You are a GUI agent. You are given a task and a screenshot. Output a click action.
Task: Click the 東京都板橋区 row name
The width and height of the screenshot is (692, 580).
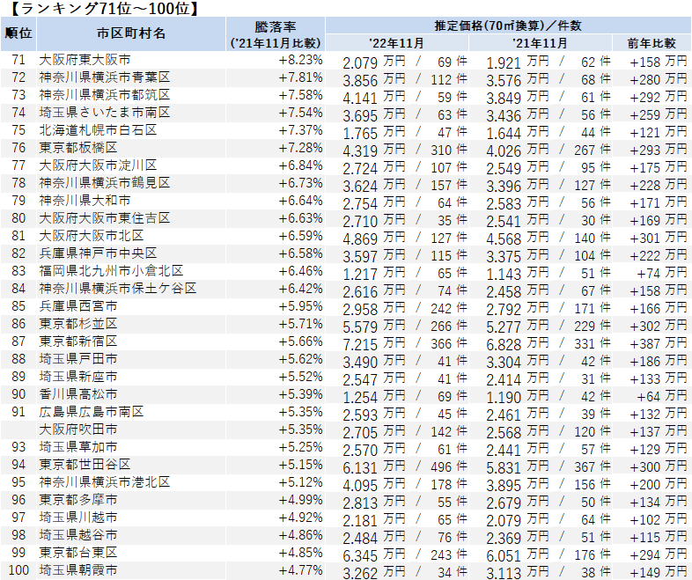78,148
